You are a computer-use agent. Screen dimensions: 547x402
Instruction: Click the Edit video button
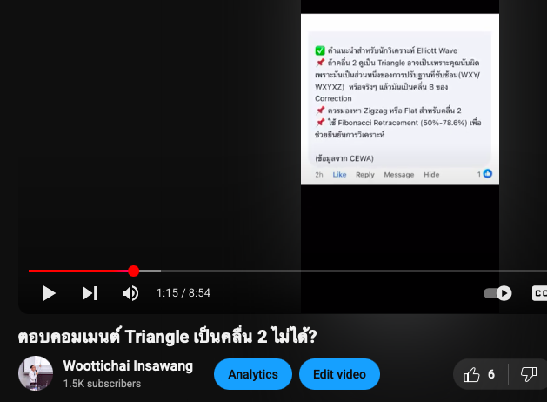click(339, 374)
